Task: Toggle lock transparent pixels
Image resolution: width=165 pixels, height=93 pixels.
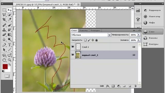Action: 85,40
